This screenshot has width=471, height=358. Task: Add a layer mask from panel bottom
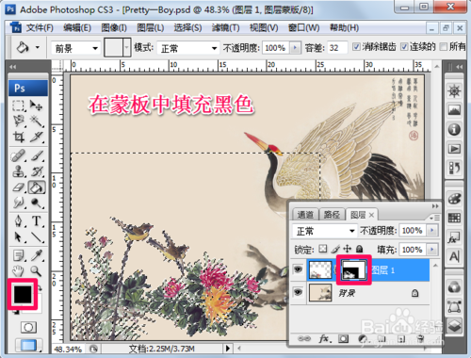pyautogui.click(x=343, y=339)
